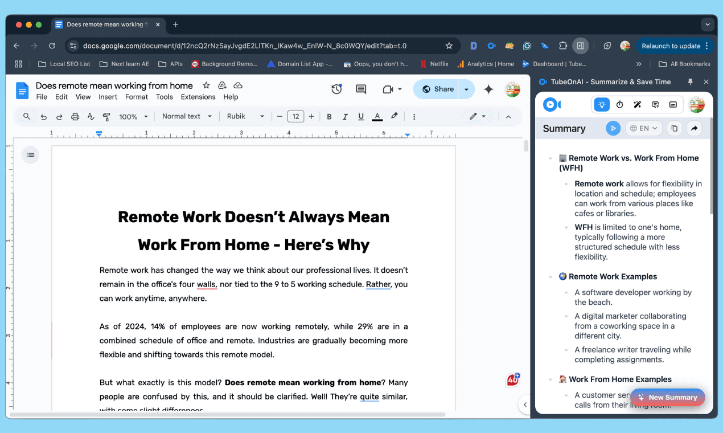Open the Google Docs home icon

[x=22, y=91]
